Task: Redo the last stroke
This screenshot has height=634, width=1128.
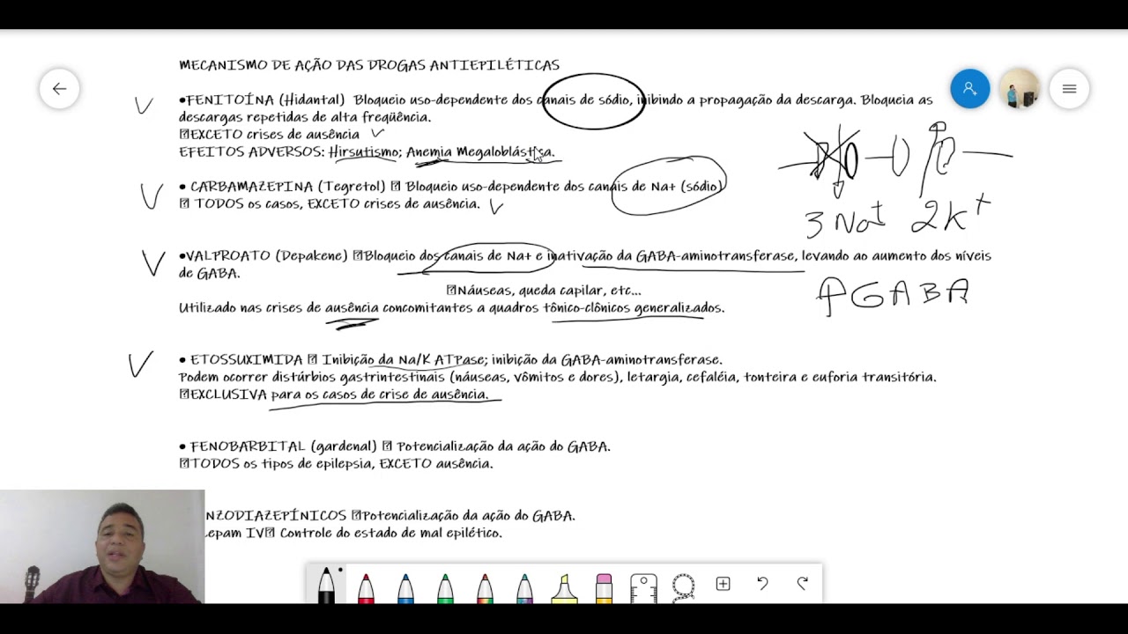Action: click(802, 583)
